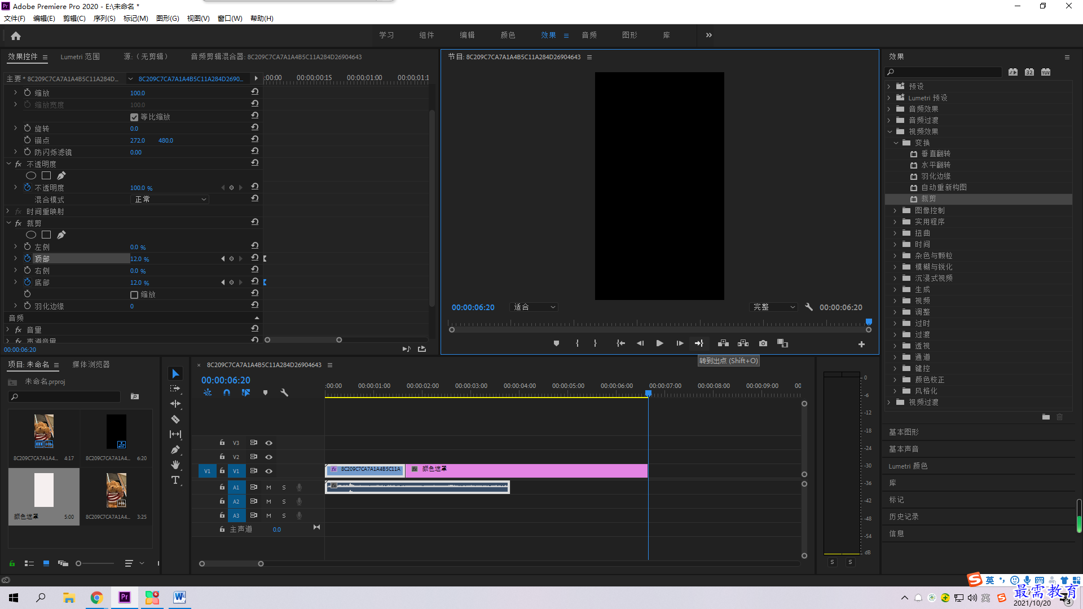Create ellipse mask under Crop effect
The height and width of the screenshot is (609, 1083).
pos(31,235)
